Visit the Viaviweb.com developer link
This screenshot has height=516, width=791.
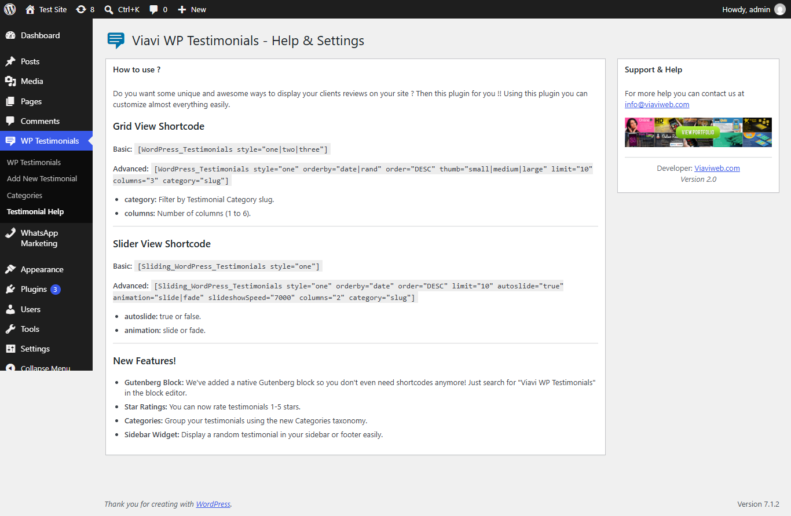[717, 168]
